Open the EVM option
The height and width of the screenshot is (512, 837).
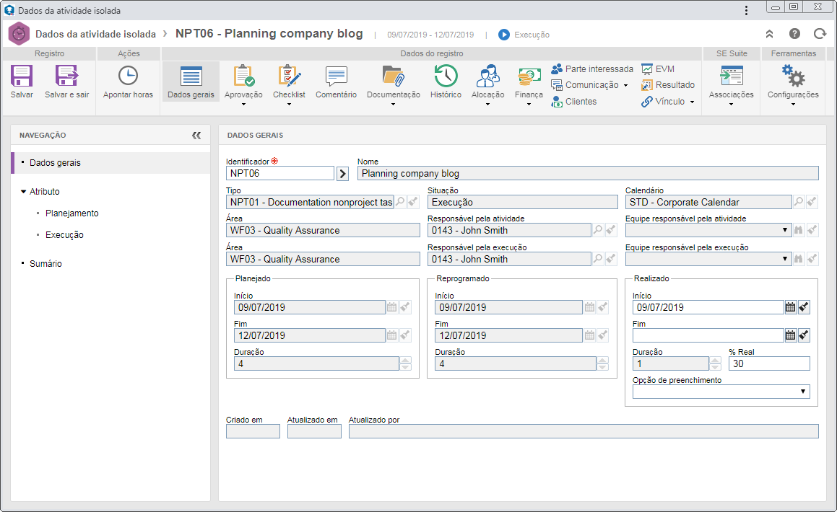coord(658,69)
